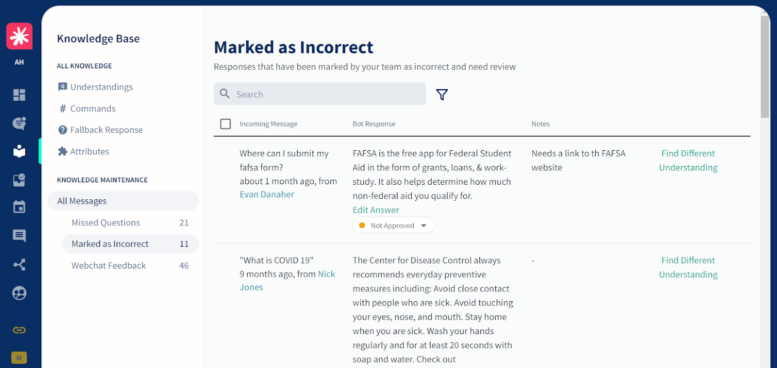
Task: Open Evan Danaher contact link
Action: (x=267, y=194)
